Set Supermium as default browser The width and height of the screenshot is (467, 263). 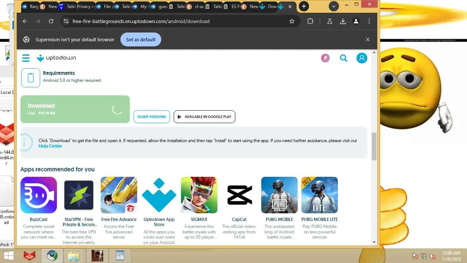coord(141,39)
